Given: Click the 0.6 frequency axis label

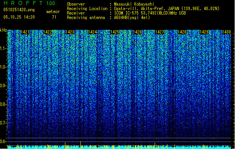Looking at the screenshot, I should click(x=3, y=142).
